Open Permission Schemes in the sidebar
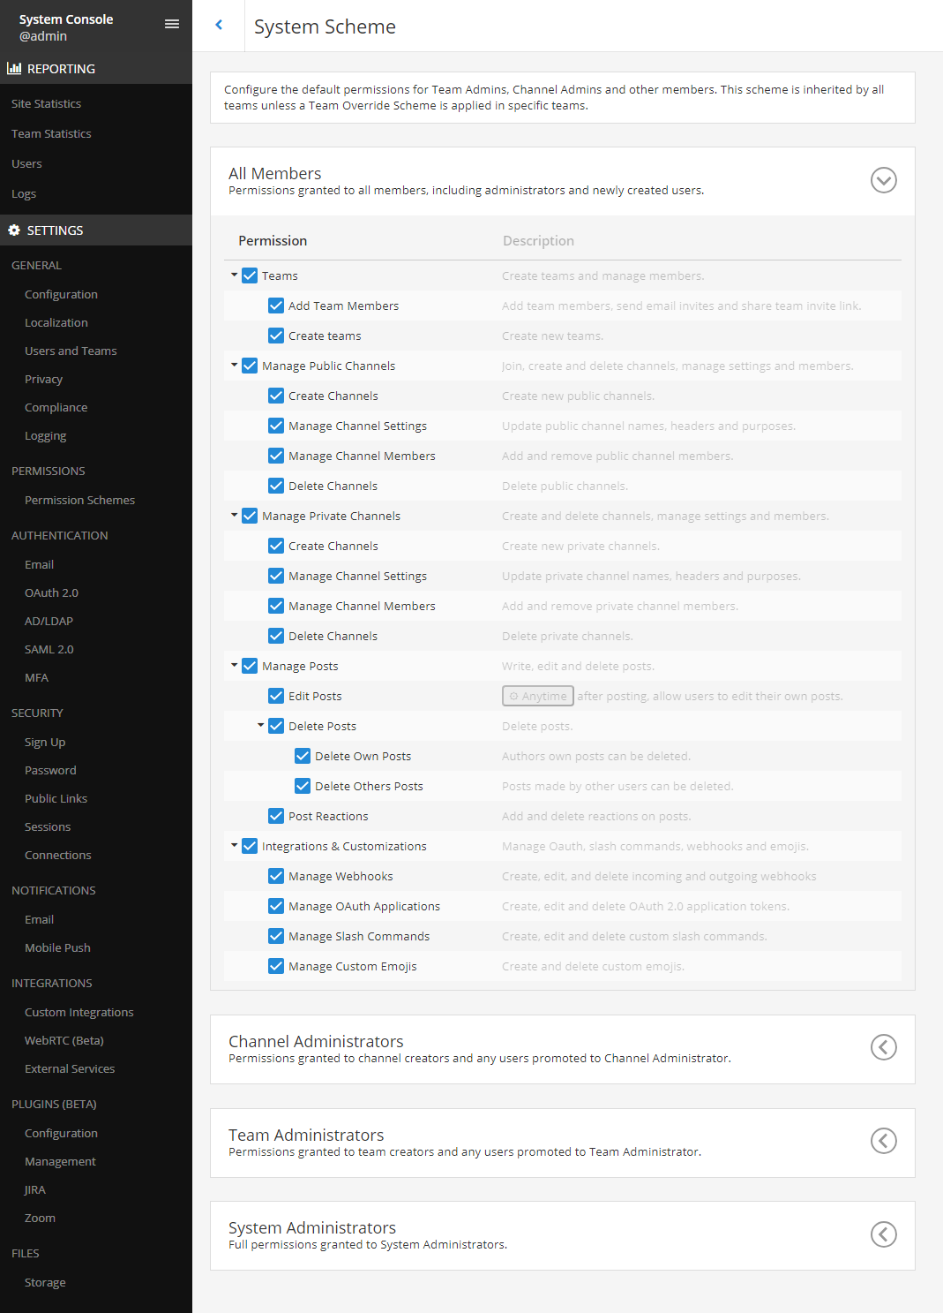This screenshot has height=1313, width=943. click(x=79, y=500)
